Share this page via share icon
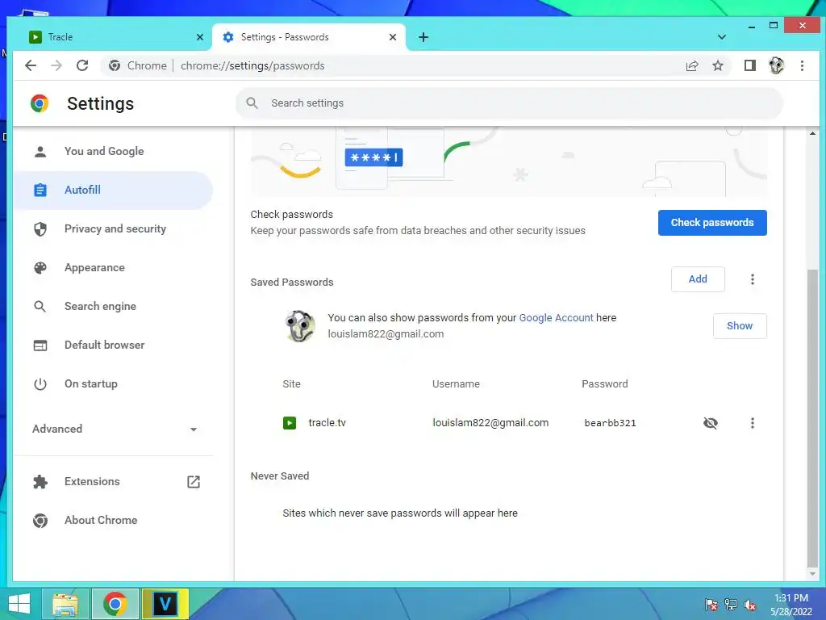826x620 pixels. click(x=691, y=65)
